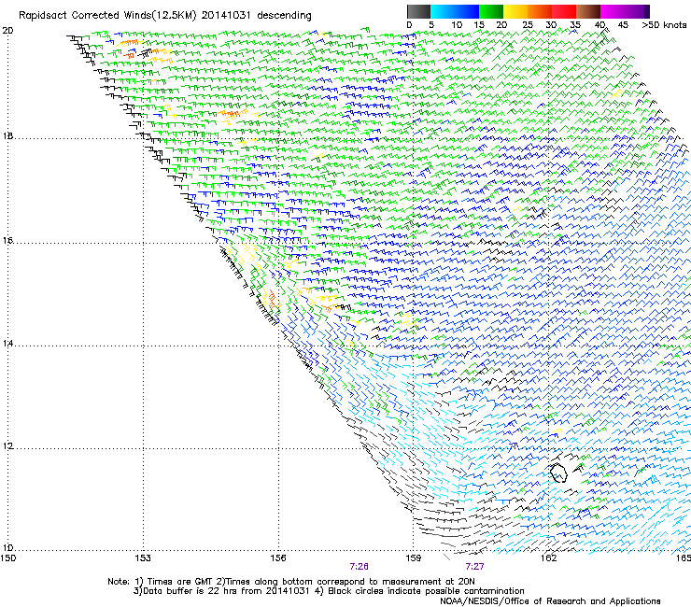Click the black contamination circle near 162E
Screen dimensions: 691x607
pyautogui.click(x=558, y=473)
